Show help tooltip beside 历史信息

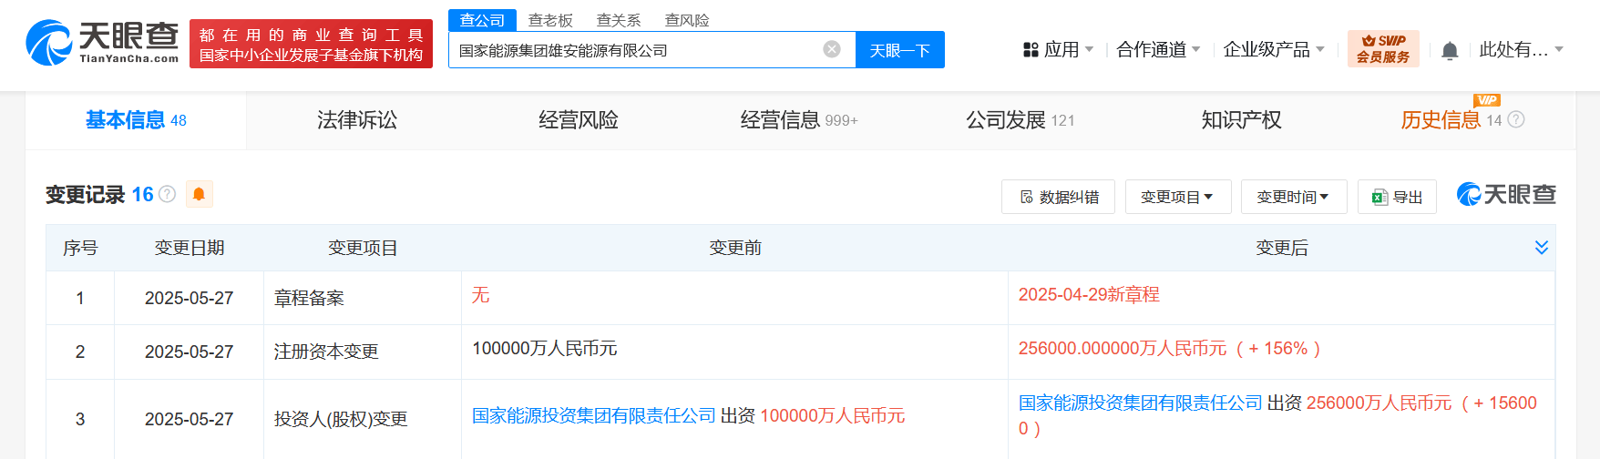click(1516, 119)
